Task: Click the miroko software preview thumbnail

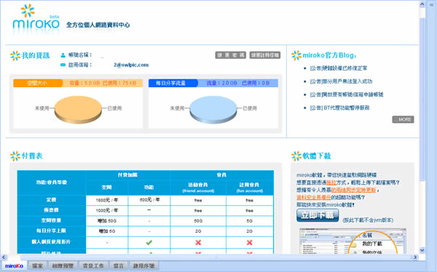Action: click(353, 241)
